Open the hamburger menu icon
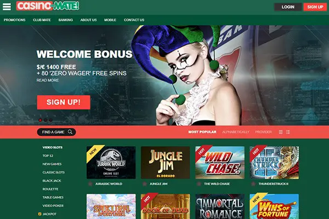This screenshot has width=329, height=219. pyautogui.click(x=7, y=7)
